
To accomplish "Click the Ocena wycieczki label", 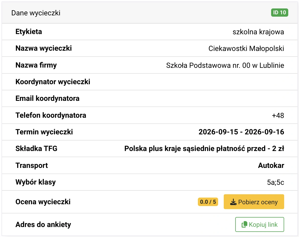I will coord(43,202).
